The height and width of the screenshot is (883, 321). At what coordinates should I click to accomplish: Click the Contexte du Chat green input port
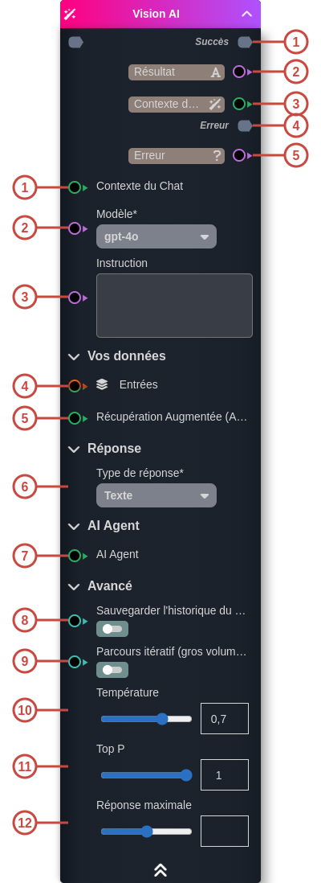[75, 187]
